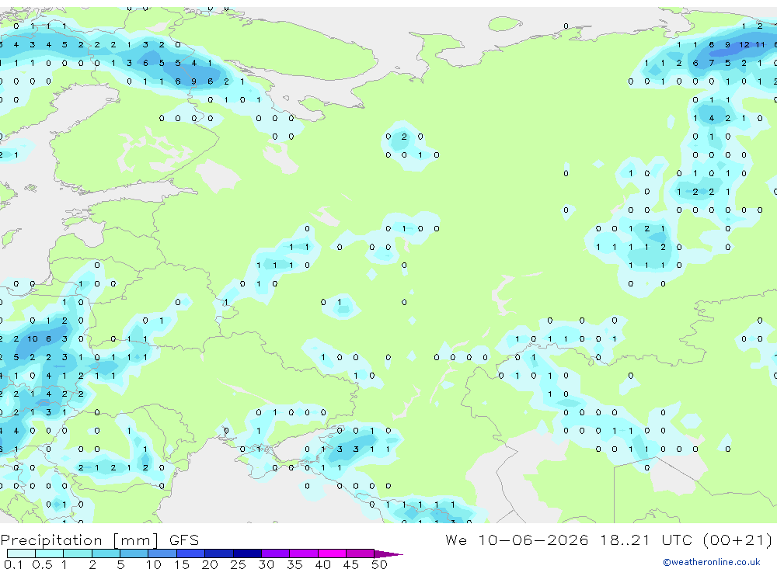Click the legend label '50'
The height and width of the screenshot is (569, 777).
(x=379, y=564)
